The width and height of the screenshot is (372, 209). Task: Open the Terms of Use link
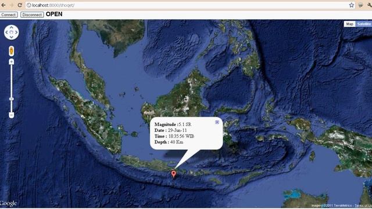(363, 206)
